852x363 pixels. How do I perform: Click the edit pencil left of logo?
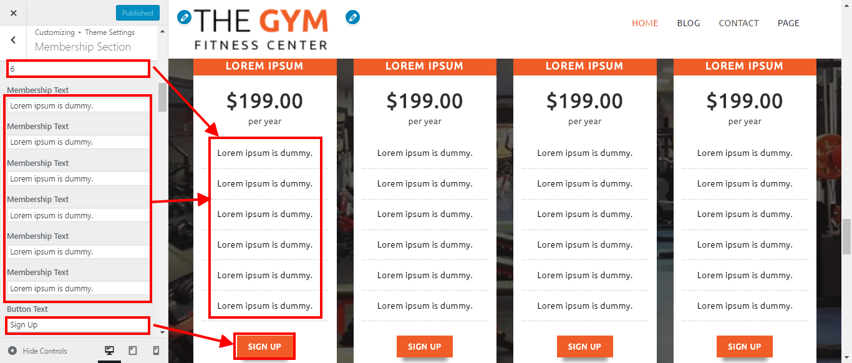click(x=184, y=17)
